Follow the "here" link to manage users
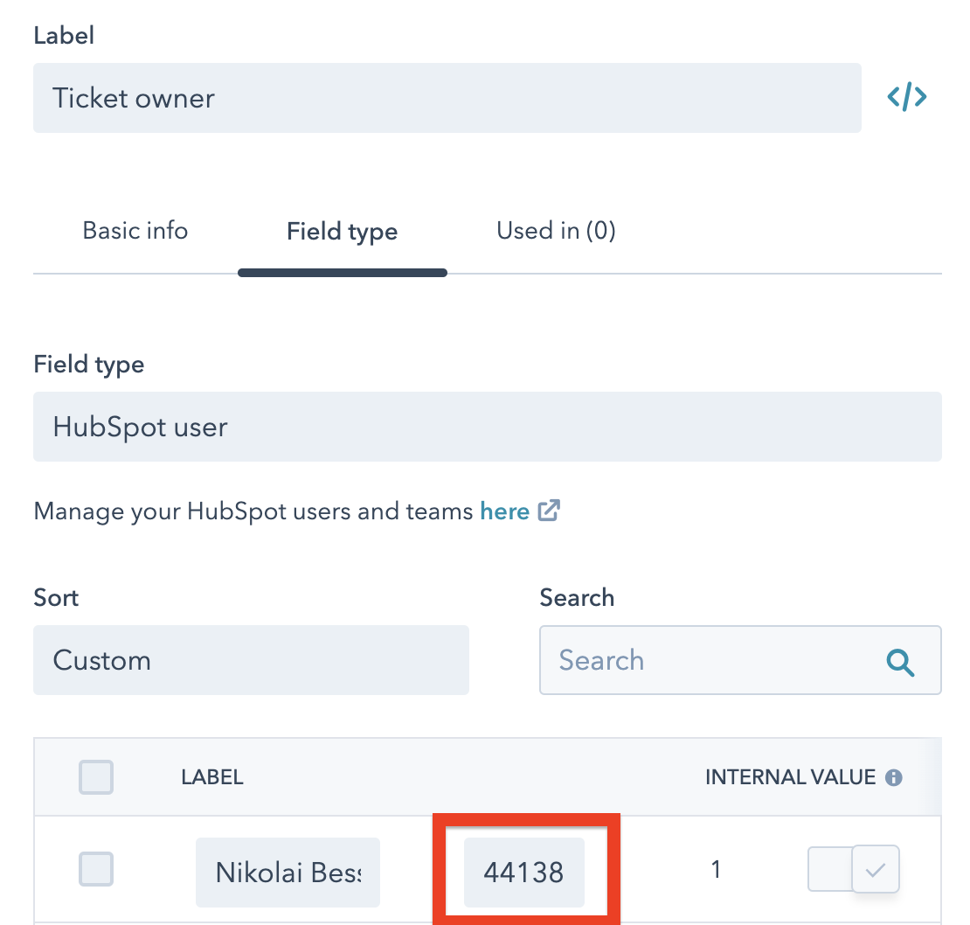 point(504,511)
